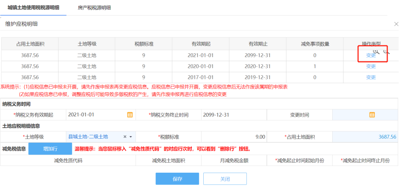The height and width of the screenshot is (196, 400).
Task: Click the 减免起止时间终止月份 column header
Action: tap(365, 160)
